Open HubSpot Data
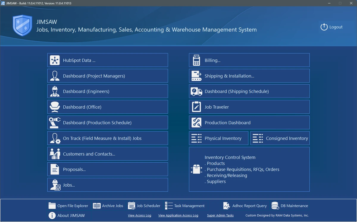 coord(108,60)
